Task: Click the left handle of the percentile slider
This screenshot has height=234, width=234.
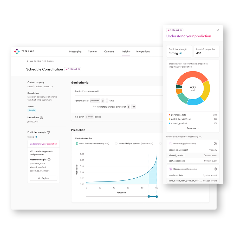Action: point(149,197)
